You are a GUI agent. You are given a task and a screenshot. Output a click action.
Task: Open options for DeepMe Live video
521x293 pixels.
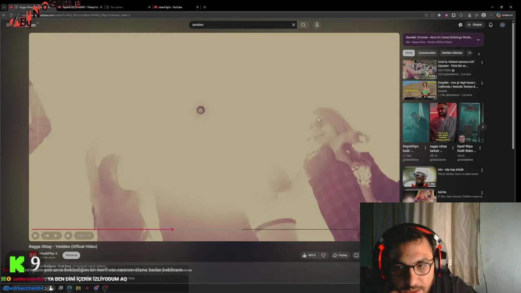pyautogui.click(x=482, y=83)
